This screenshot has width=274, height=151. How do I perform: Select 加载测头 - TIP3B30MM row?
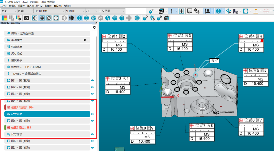pos(47,67)
